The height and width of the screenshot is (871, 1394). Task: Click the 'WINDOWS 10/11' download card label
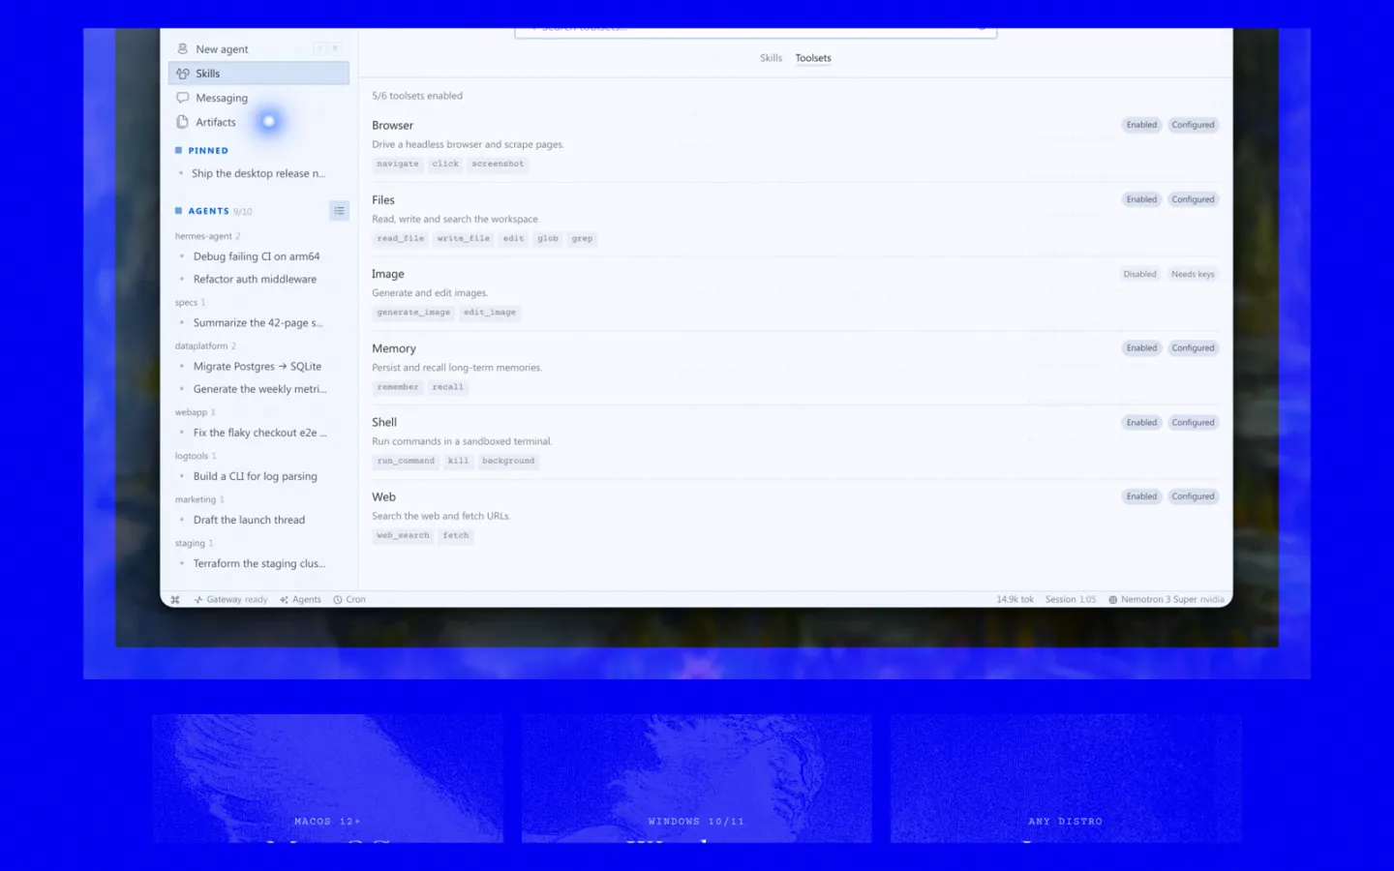[697, 822]
